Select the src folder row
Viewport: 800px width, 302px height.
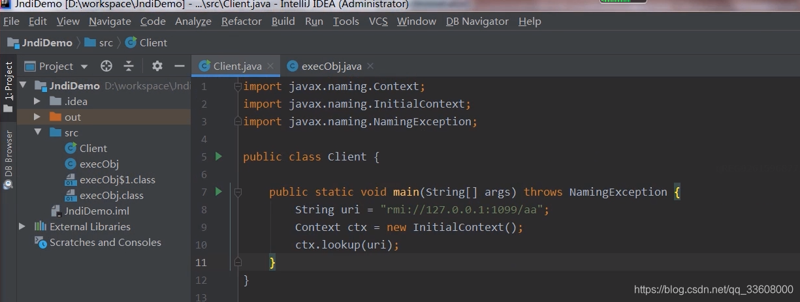tap(104, 132)
